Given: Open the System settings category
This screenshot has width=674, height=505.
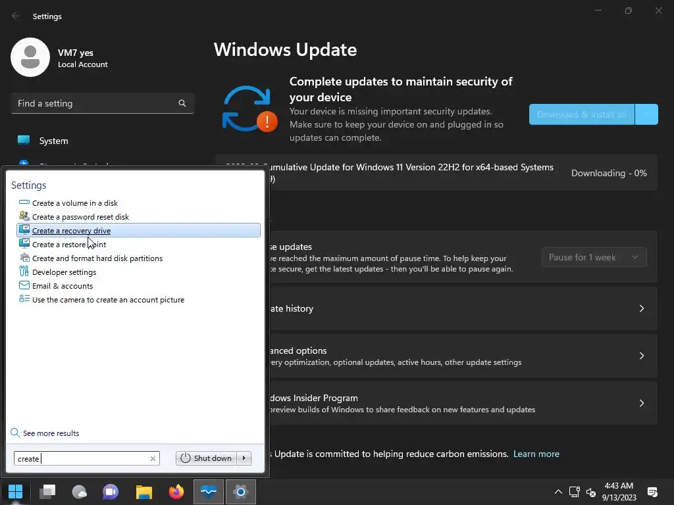Looking at the screenshot, I should [53, 141].
